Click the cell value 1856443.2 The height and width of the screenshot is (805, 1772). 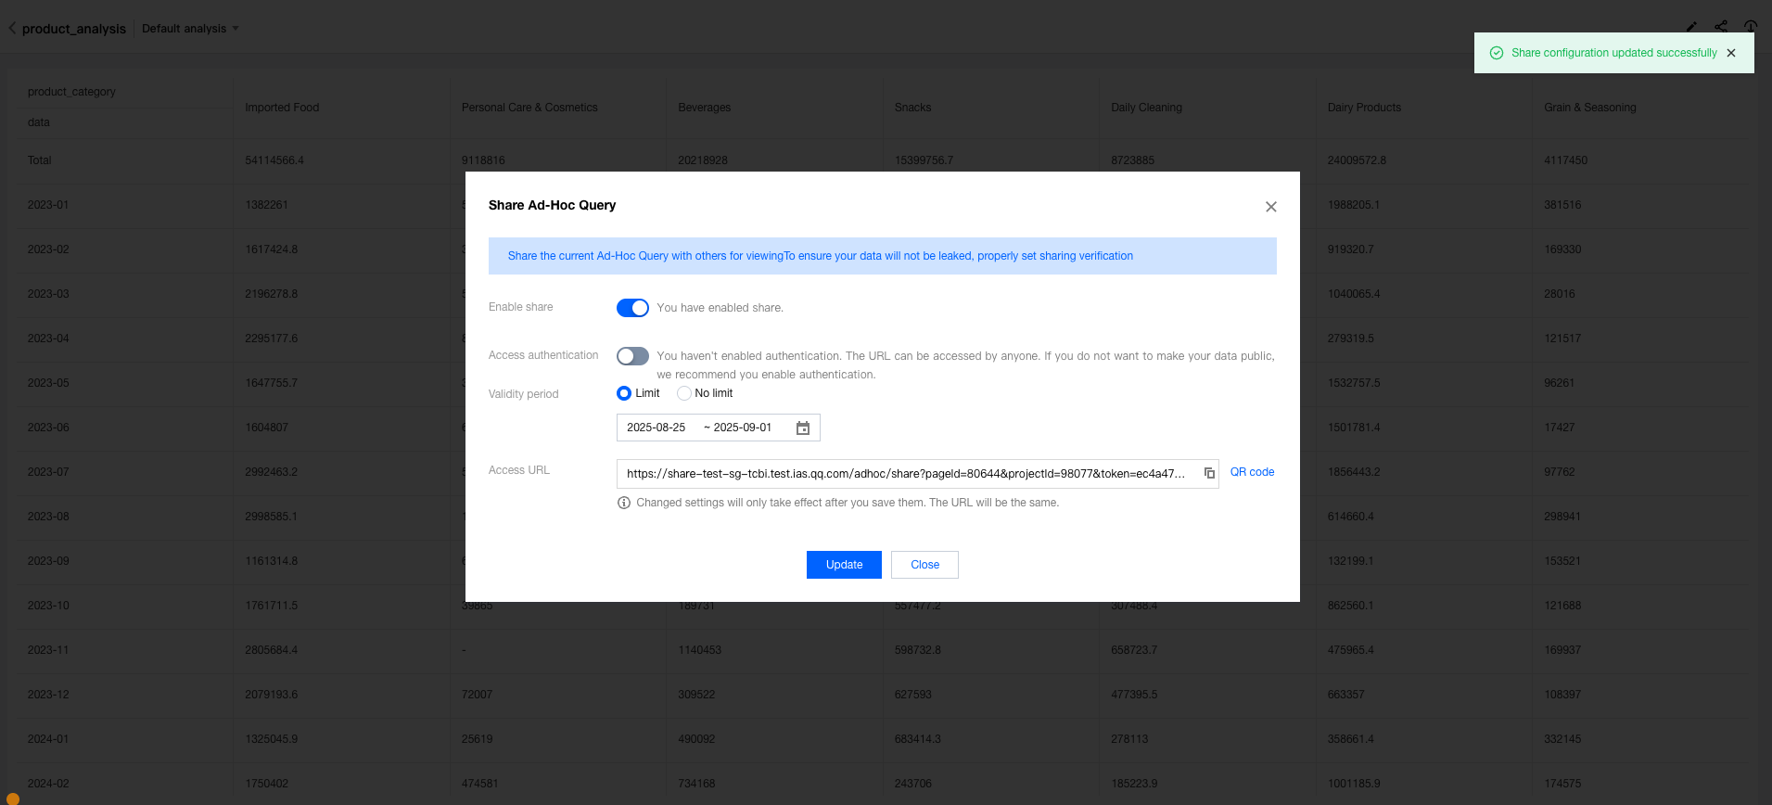click(x=1354, y=472)
